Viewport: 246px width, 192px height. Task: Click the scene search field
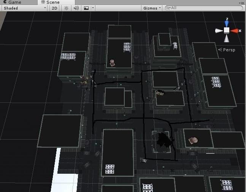(204, 8)
